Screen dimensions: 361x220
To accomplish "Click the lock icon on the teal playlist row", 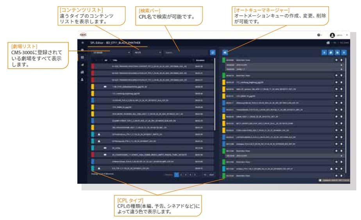I will pyautogui.click(x=331, y=169).
